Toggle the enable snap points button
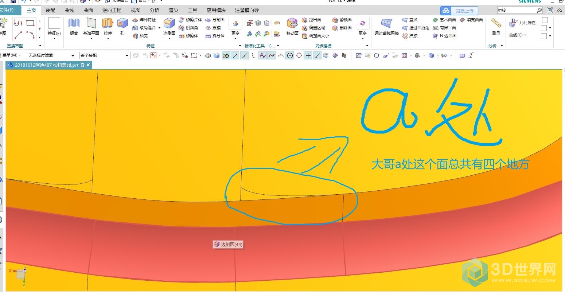The height and width of the screenshot is (292, 565). pos(226,55)
